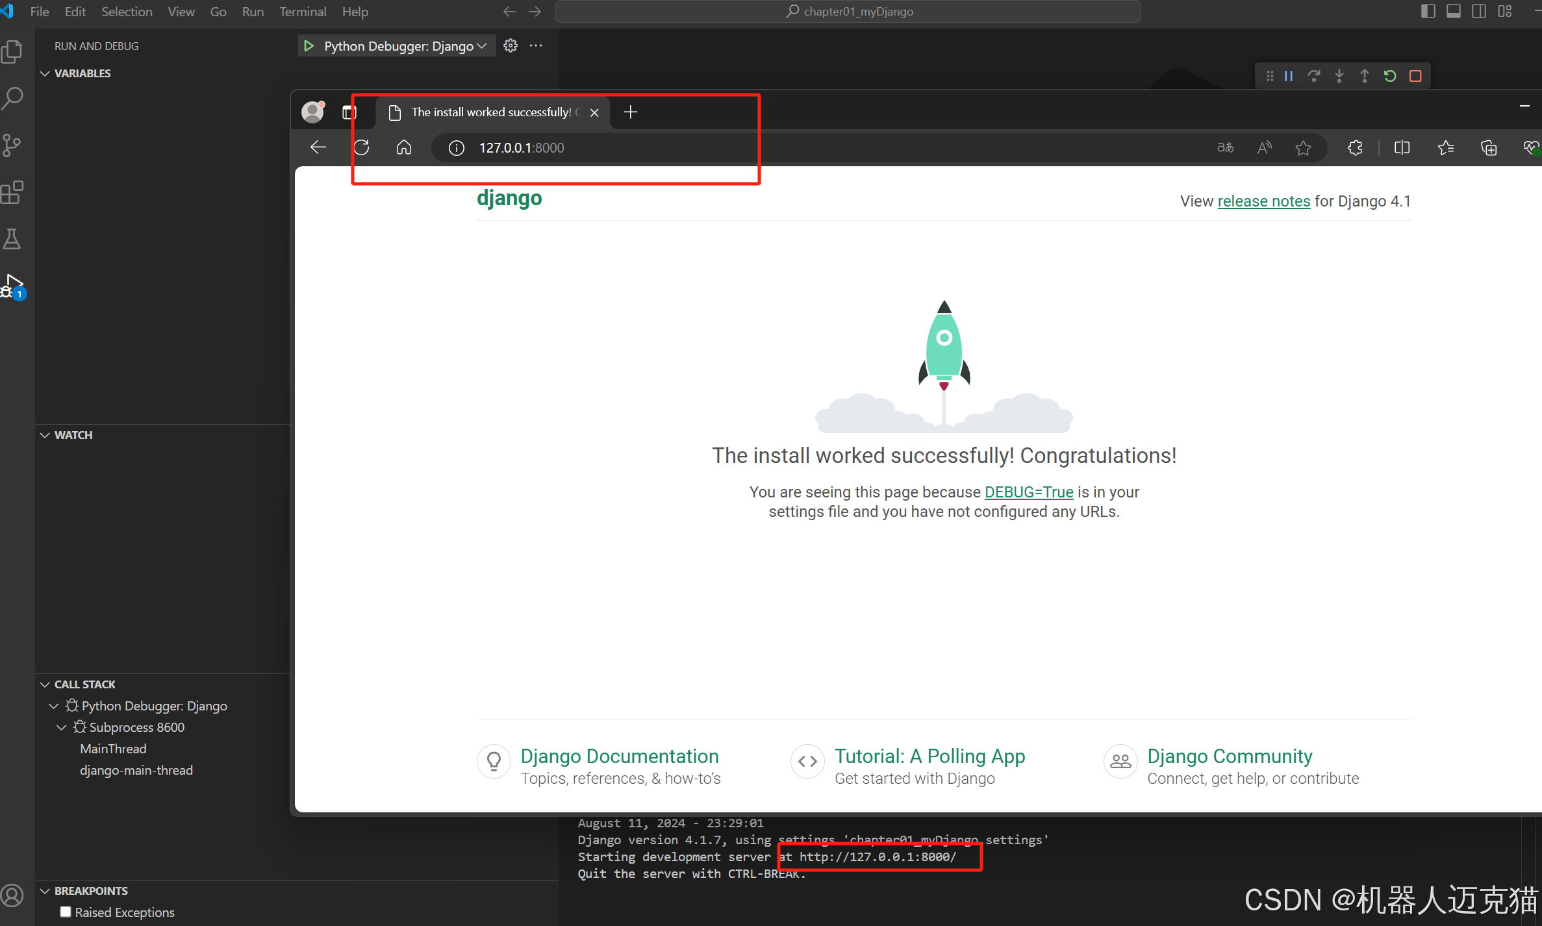Viewport: 1542px width, 926px height.
Task: Open Tutorial: A Polling App link
Action: 930,757
